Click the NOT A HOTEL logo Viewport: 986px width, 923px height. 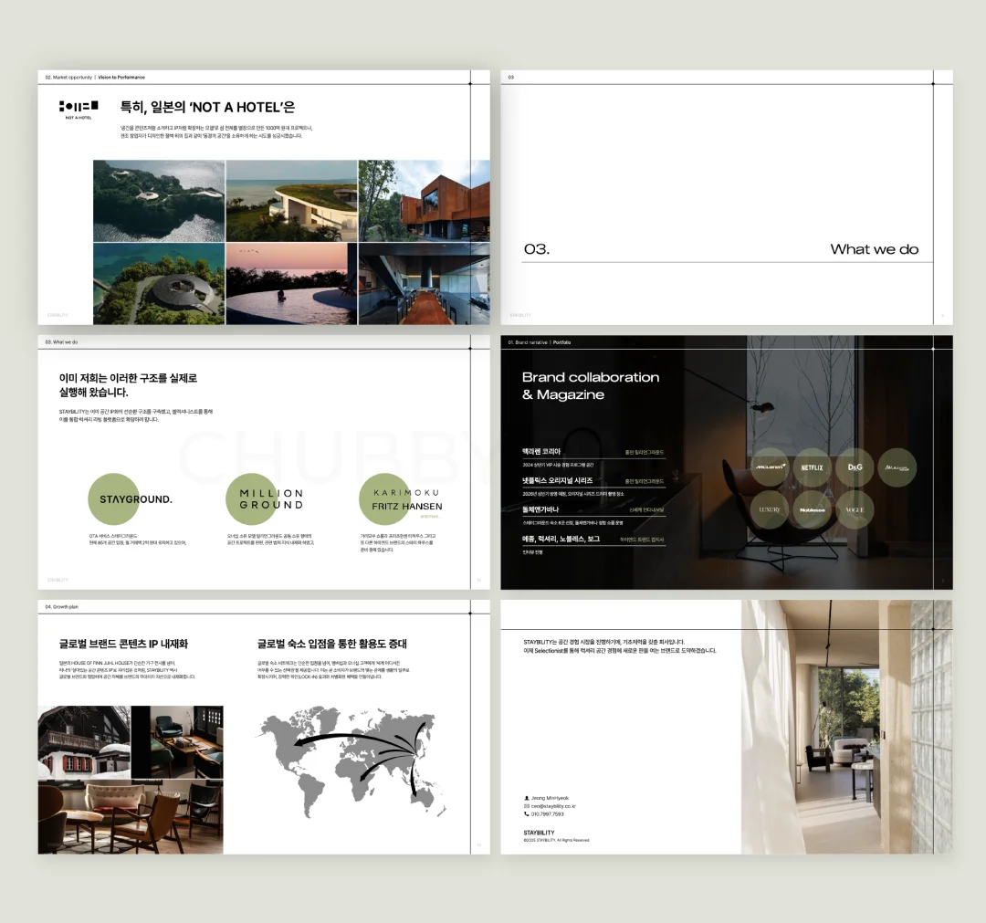[78, 109]
